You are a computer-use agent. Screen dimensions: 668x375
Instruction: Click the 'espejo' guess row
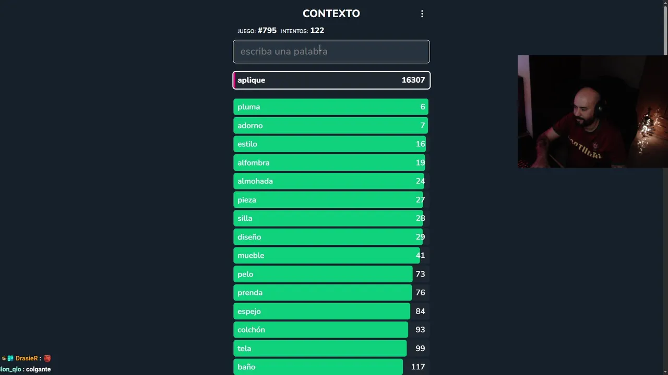(x=331, y=311)
